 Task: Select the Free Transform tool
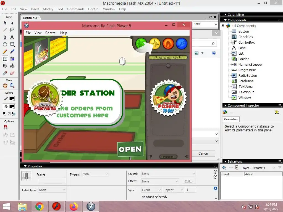(x=5, y=59)
